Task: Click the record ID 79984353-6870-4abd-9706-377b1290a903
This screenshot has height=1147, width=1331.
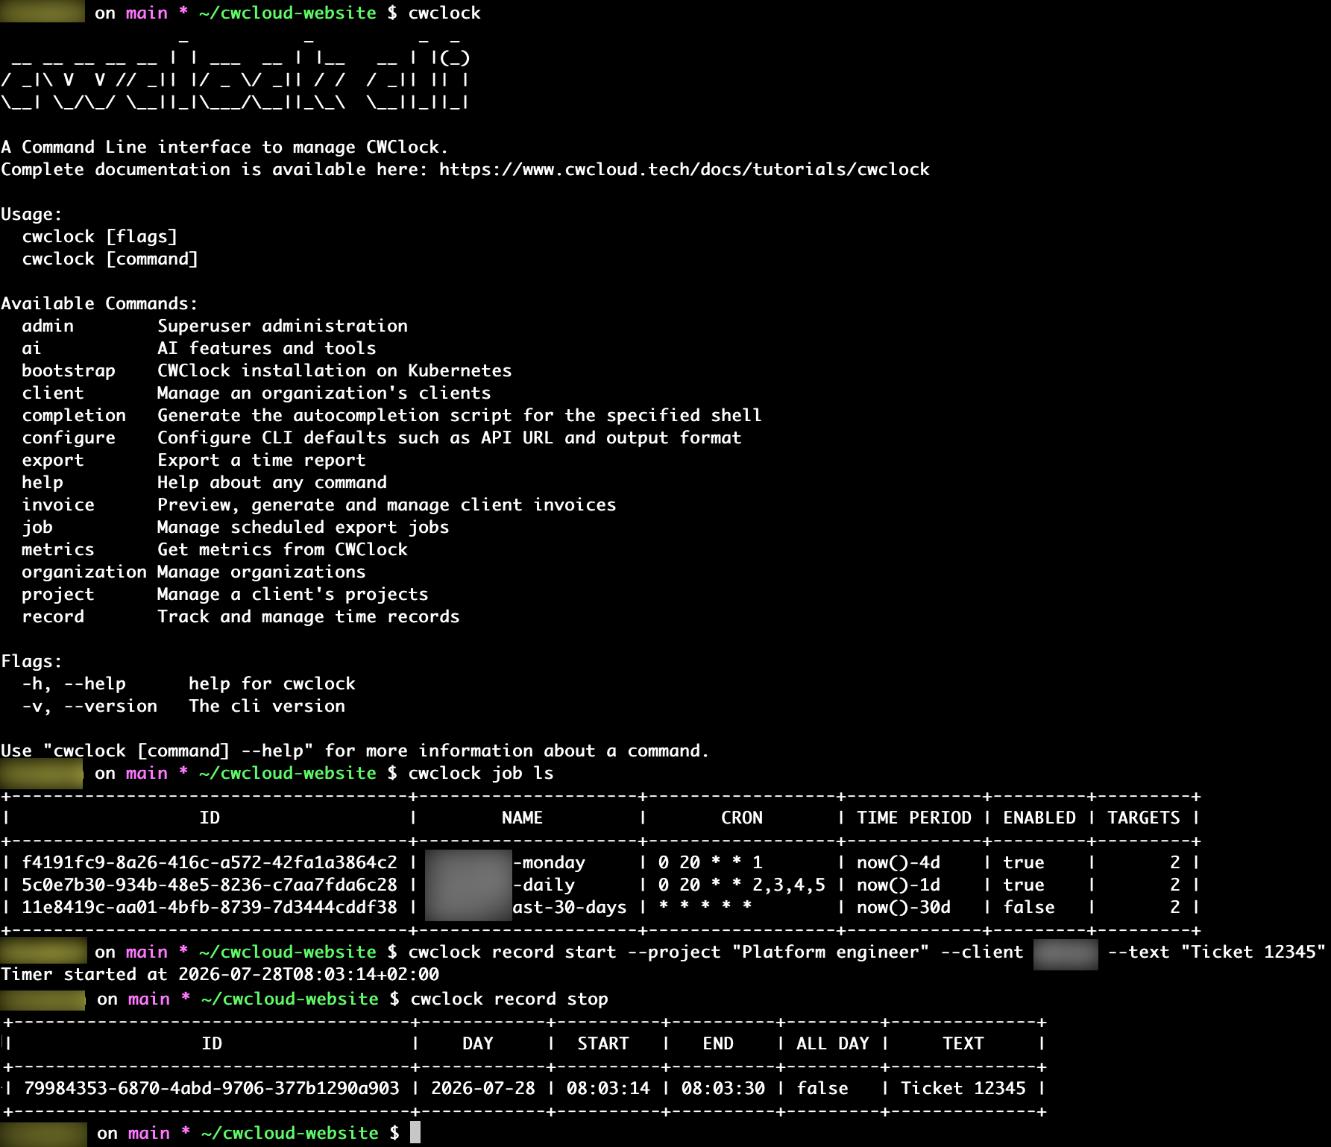Action: tap(212, 1088)
